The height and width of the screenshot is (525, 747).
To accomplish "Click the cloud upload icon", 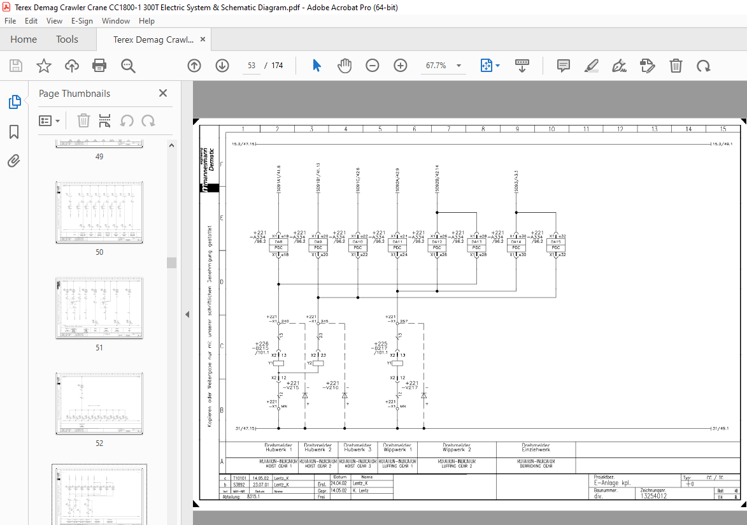I will pos(72,66).
